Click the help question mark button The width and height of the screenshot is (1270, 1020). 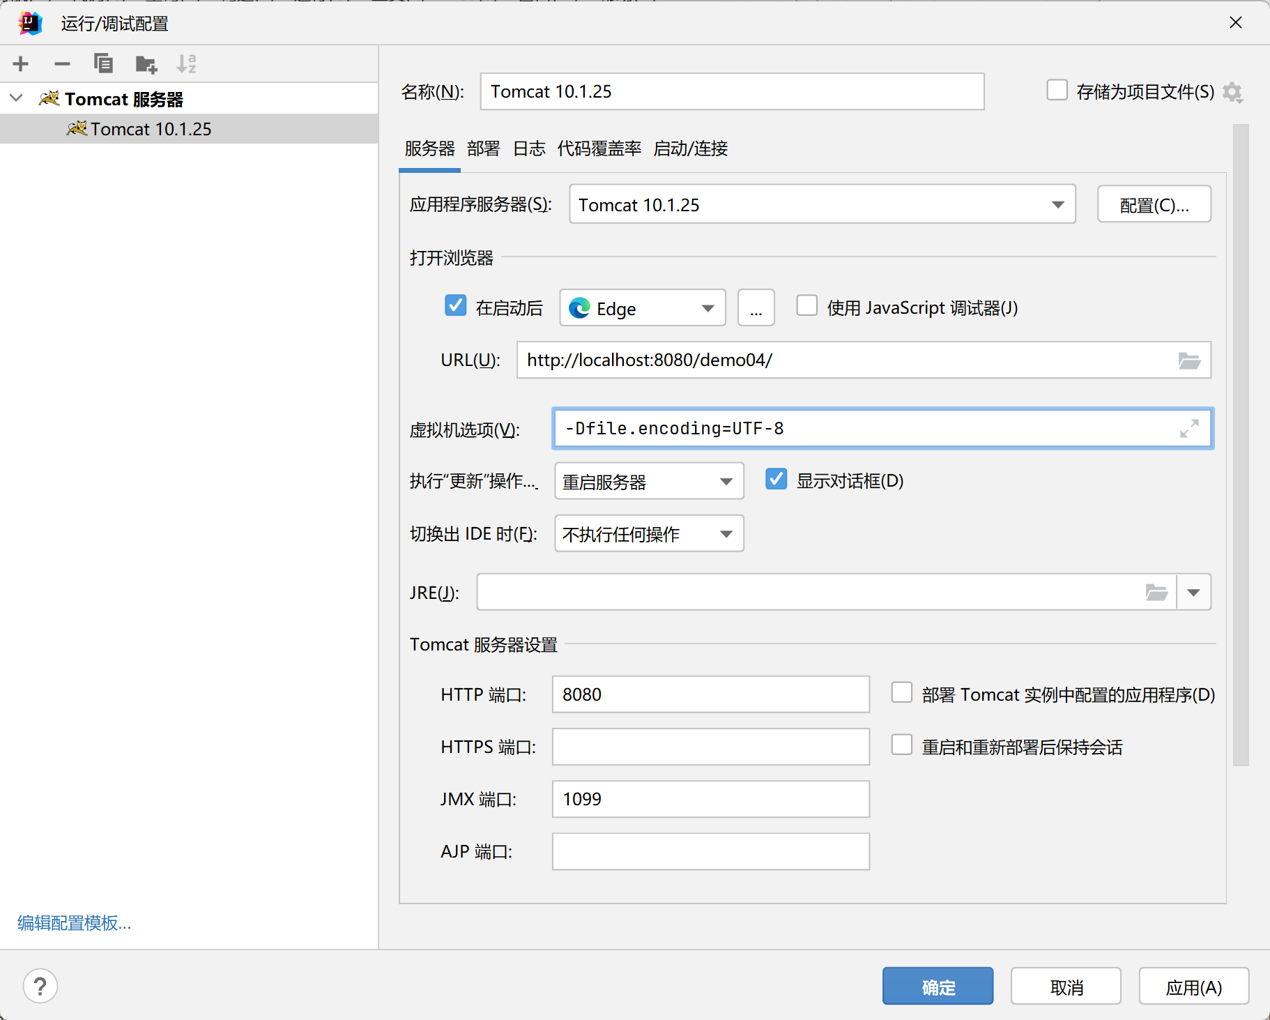point(40,986)
